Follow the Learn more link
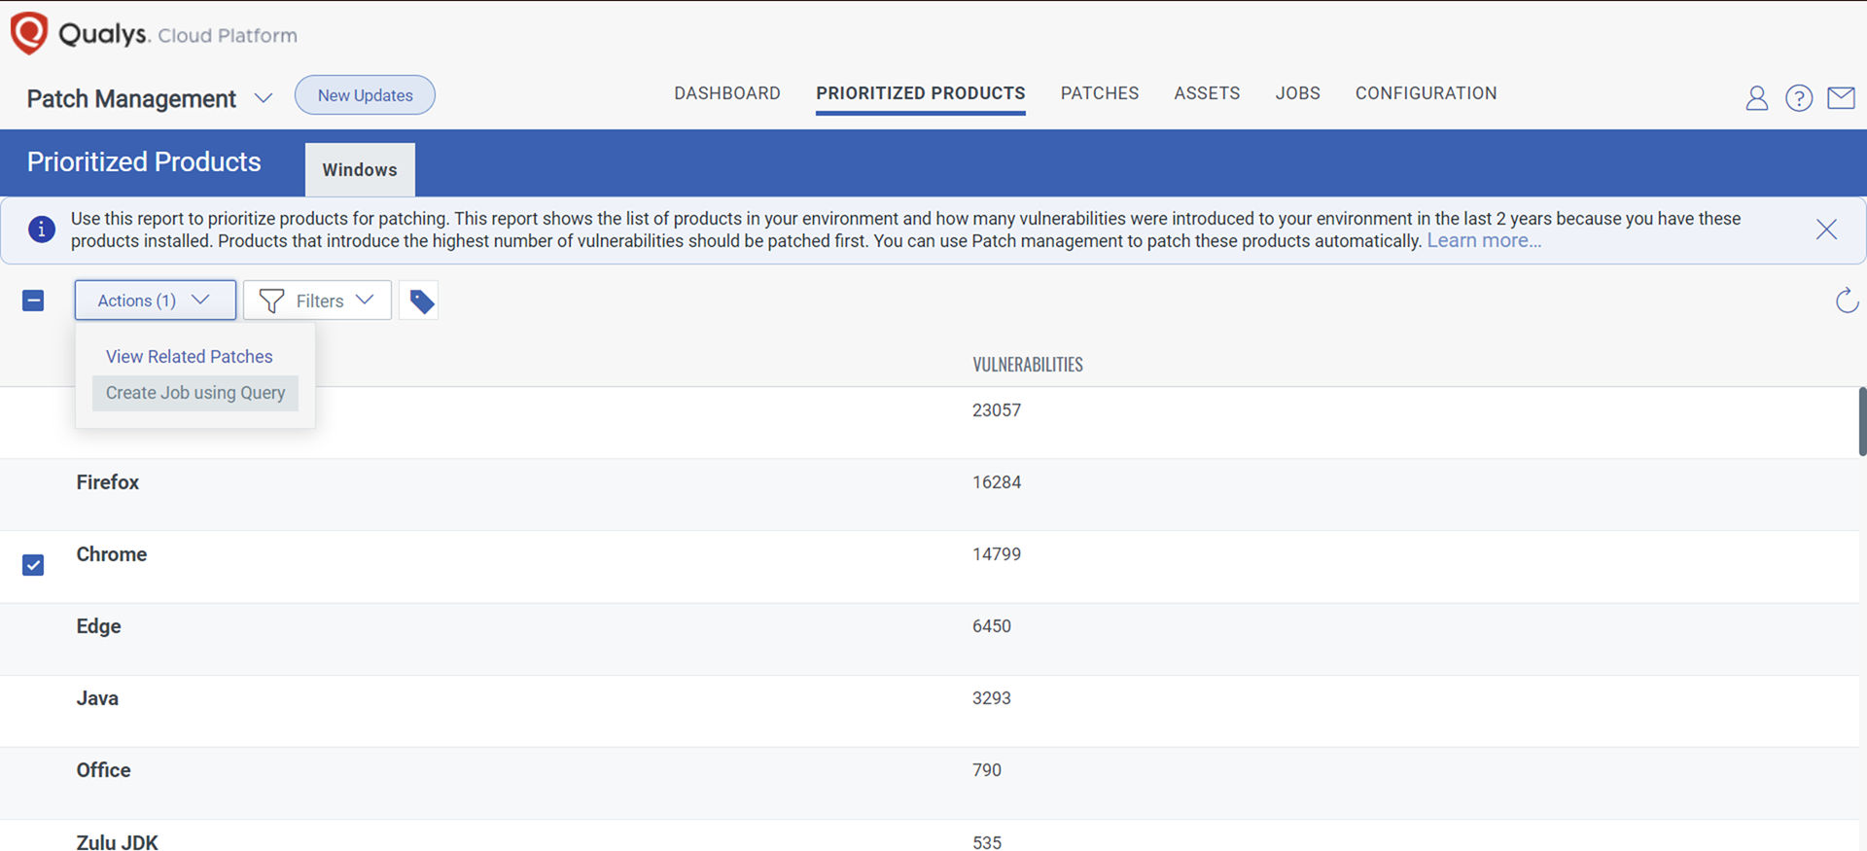 (x=1484, y=241)
